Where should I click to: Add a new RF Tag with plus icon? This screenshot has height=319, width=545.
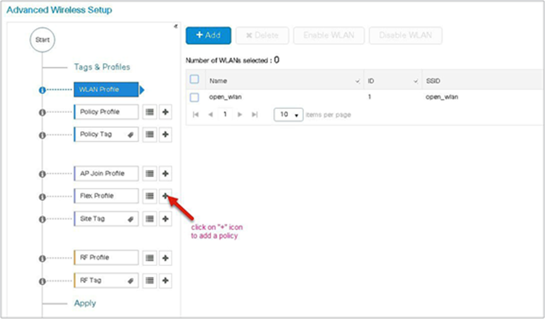[x=165, y=281]
